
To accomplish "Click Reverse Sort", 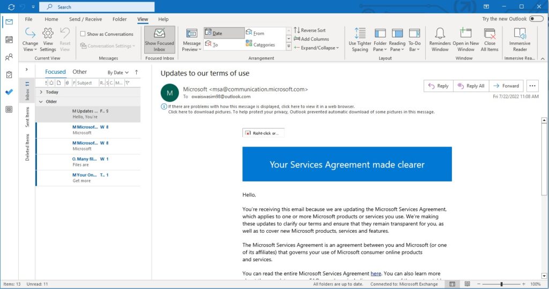I will coord(310,31).
